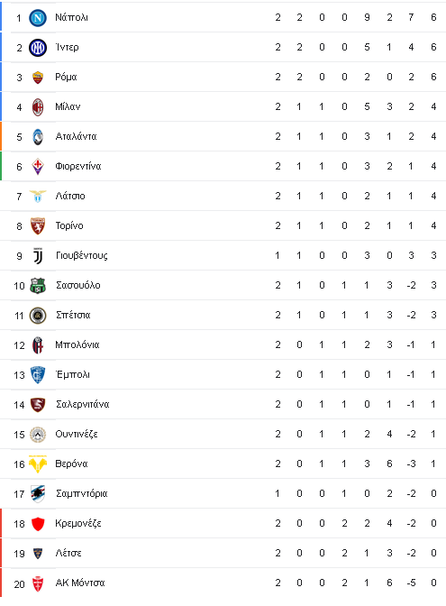Screen dimensions: 446x606
Task: Click the Σπέτσια team row name
Action: pos(73,315)
